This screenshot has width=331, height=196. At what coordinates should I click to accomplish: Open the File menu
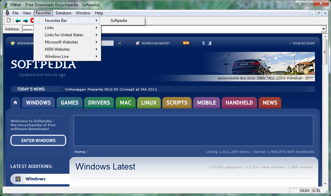15,13
